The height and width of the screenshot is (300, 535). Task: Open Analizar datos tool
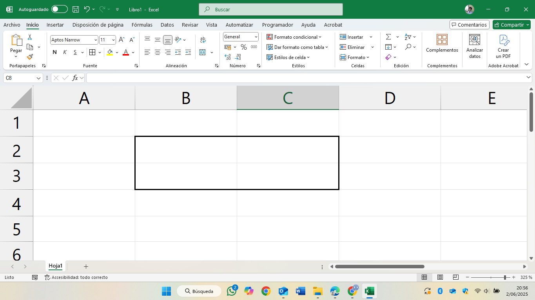pyautogui.click(x=475, y=47)
